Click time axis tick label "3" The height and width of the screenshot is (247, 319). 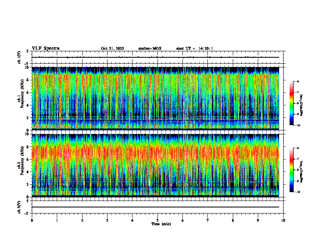pos(107,220)
